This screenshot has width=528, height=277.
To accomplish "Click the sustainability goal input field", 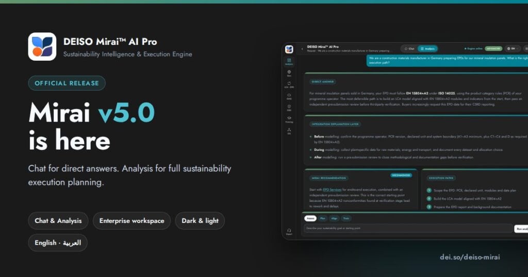I will point(408,228).
